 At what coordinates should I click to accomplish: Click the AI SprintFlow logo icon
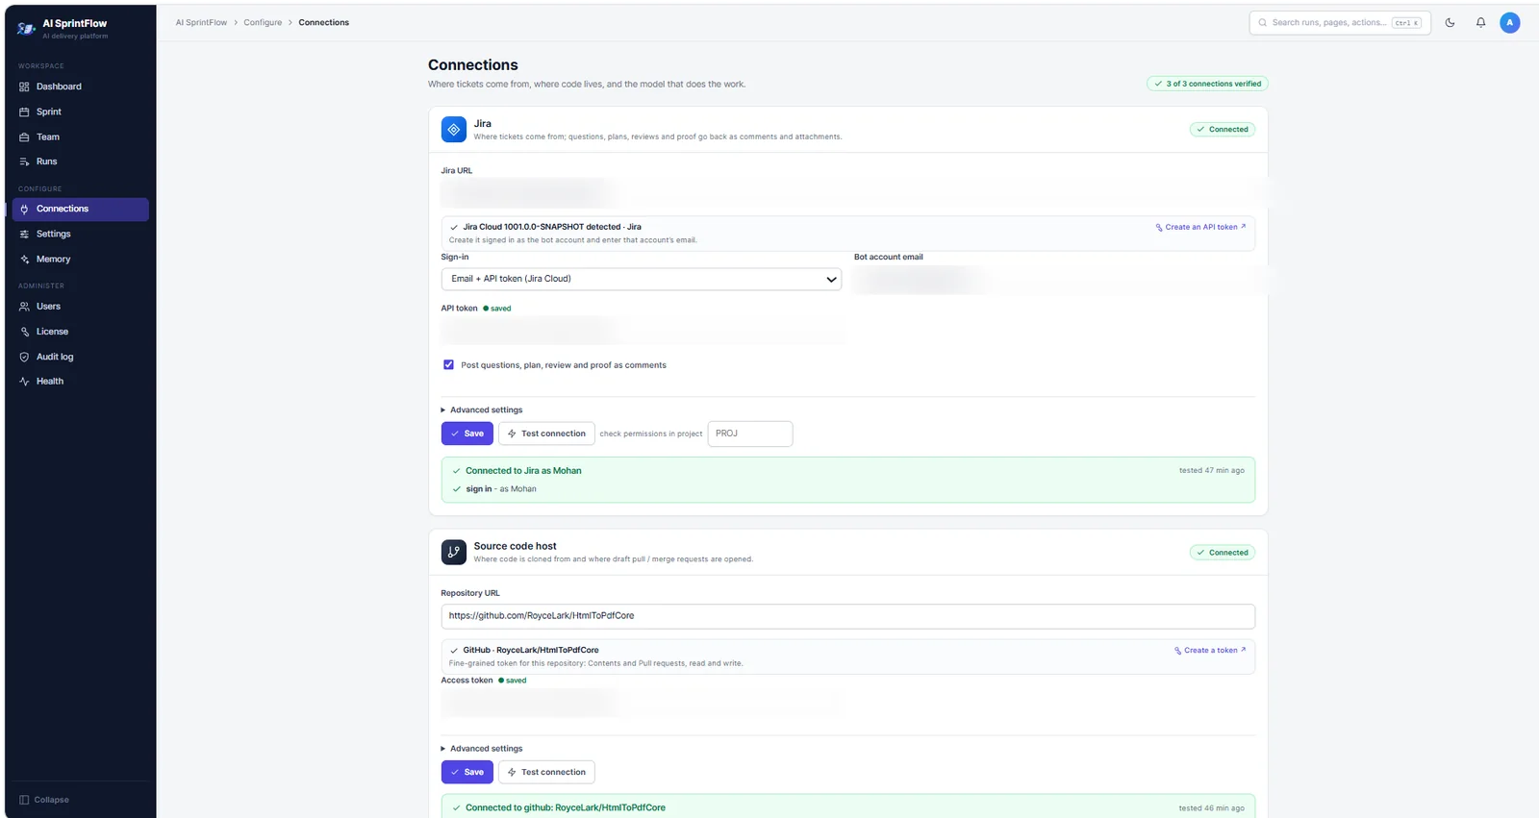pos(26,29)
